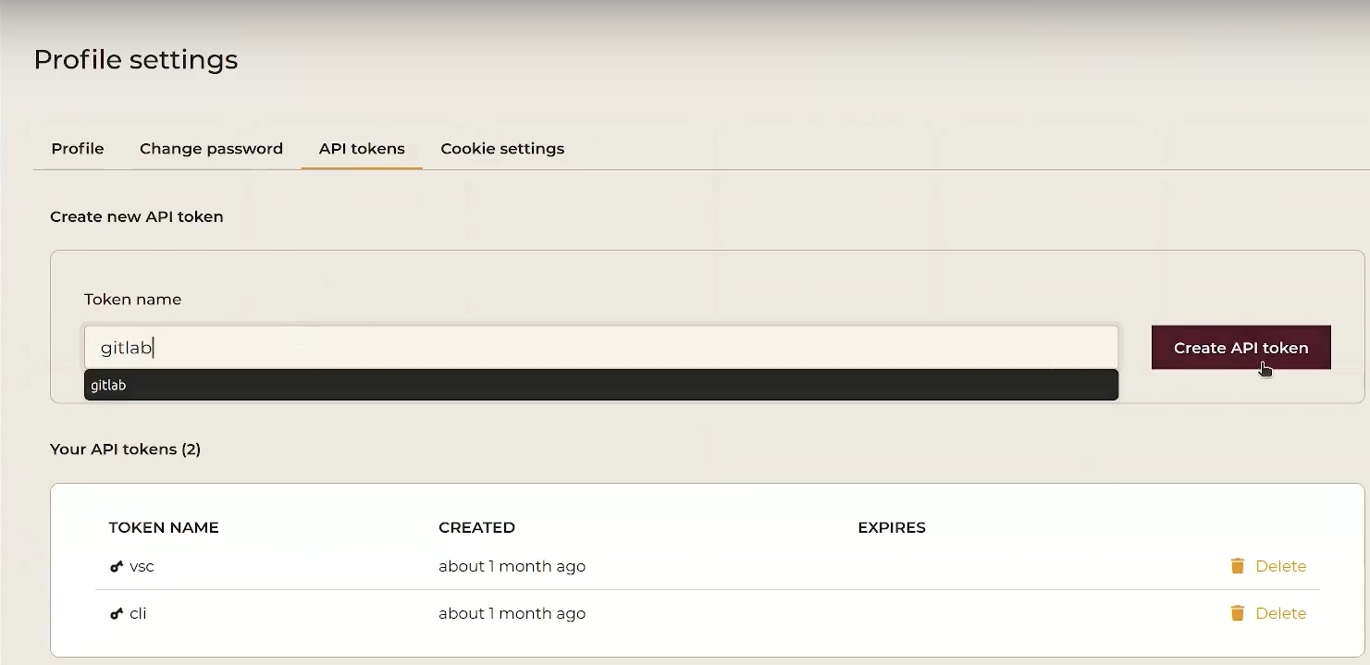Click the trash icon in vsc row

(x=1237, y=566)
